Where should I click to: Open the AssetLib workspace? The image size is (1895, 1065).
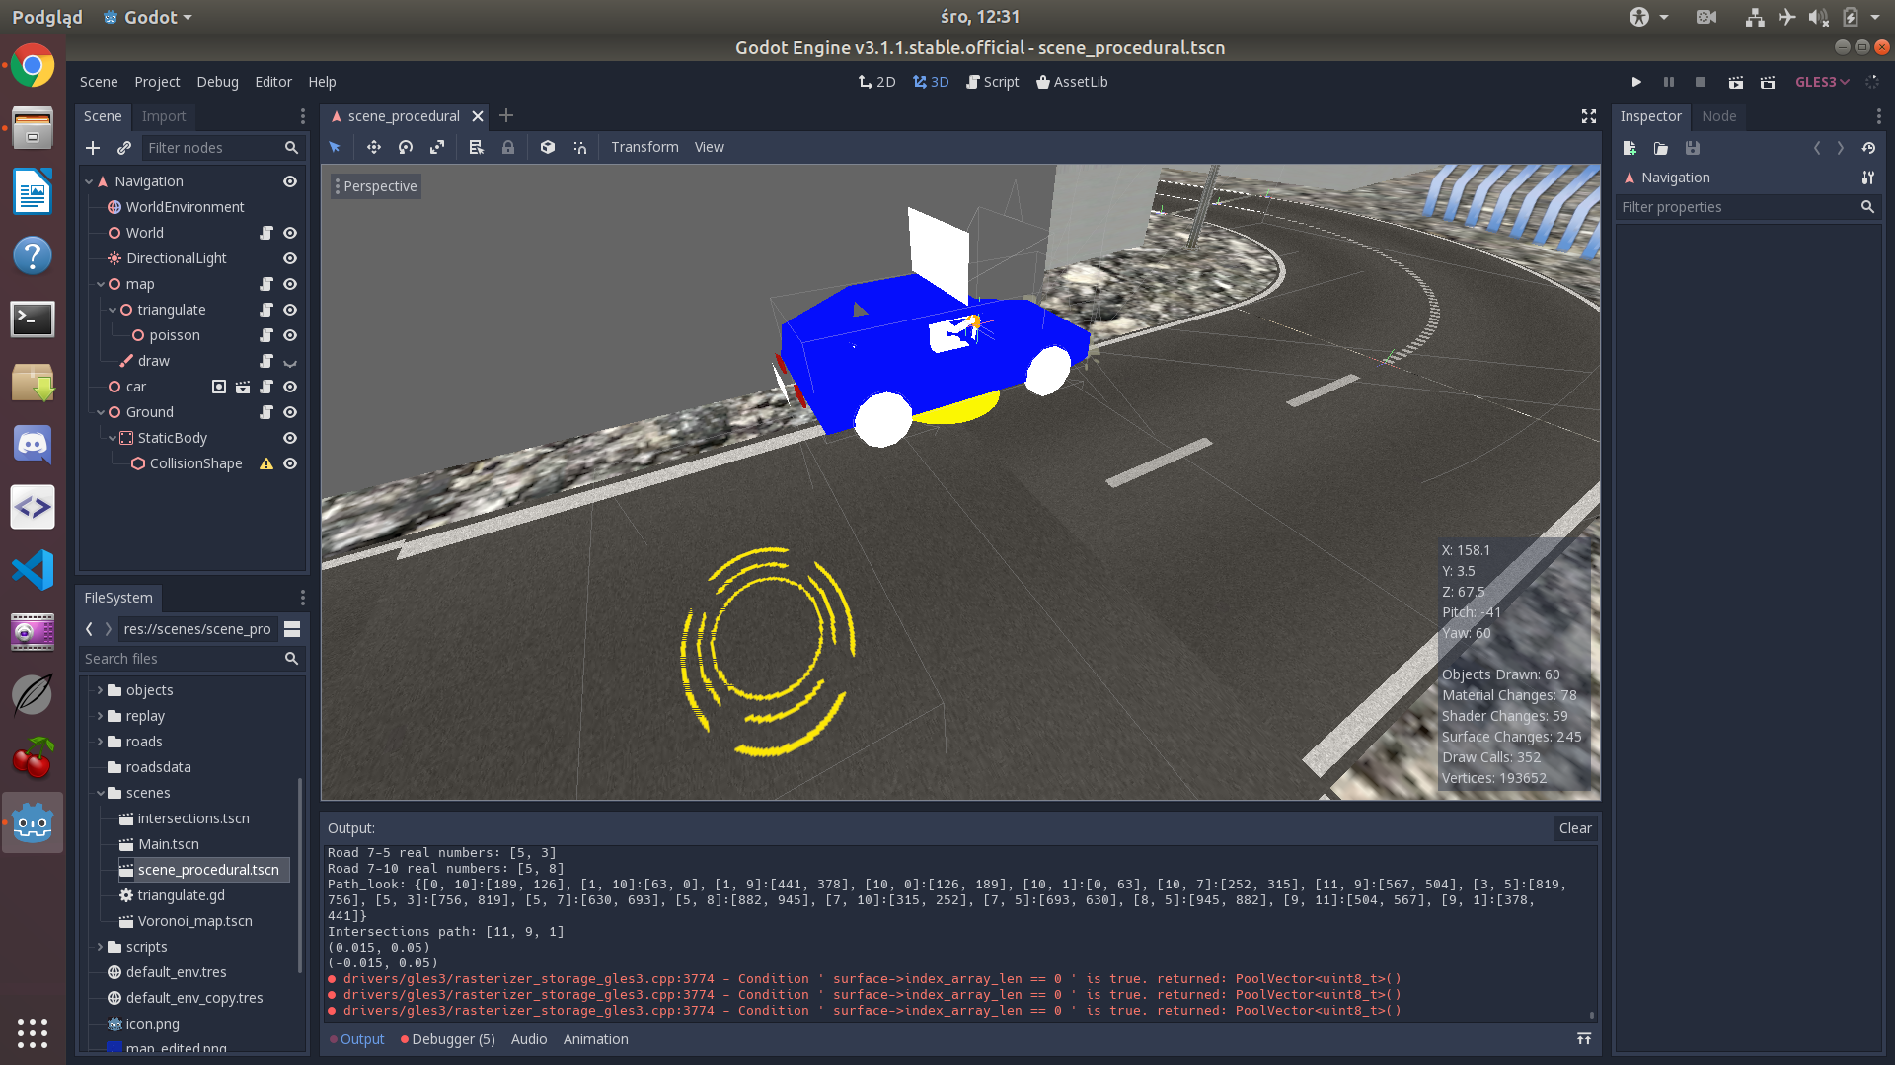pyautogui.click(x=1072, y=82)
